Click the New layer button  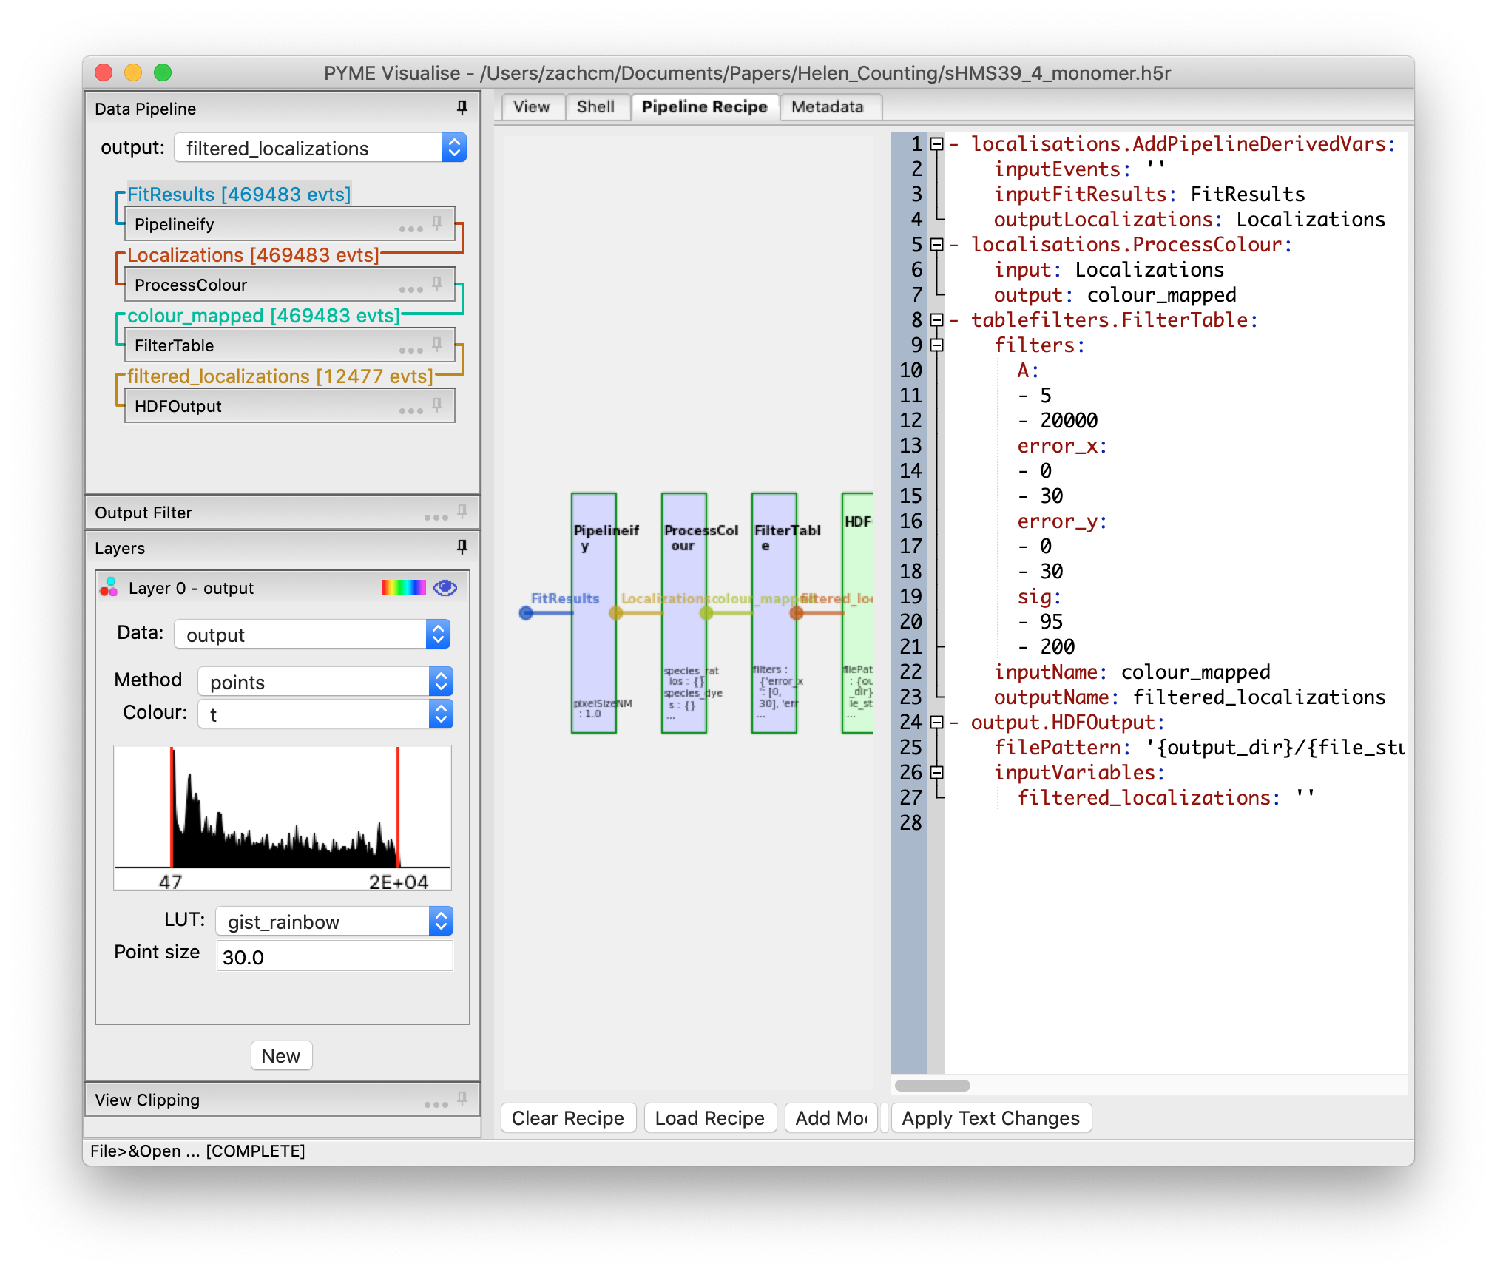click(281, 1055)
